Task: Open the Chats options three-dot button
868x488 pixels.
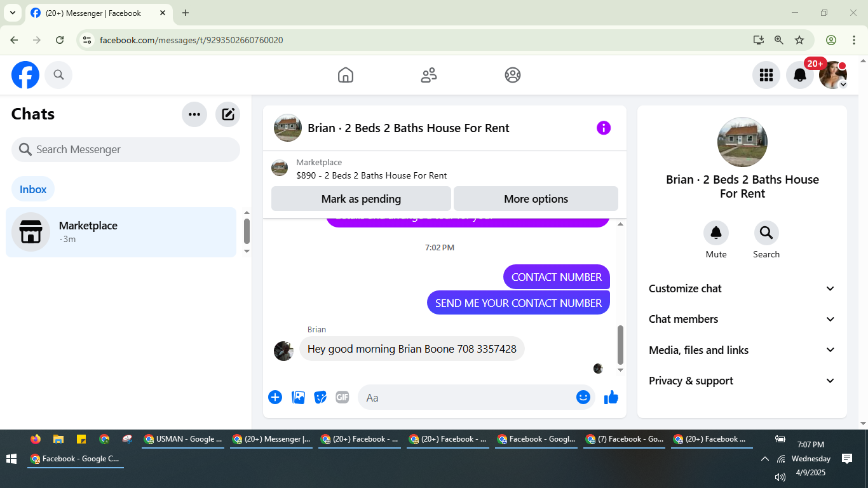Action: (x=194, y=114)
